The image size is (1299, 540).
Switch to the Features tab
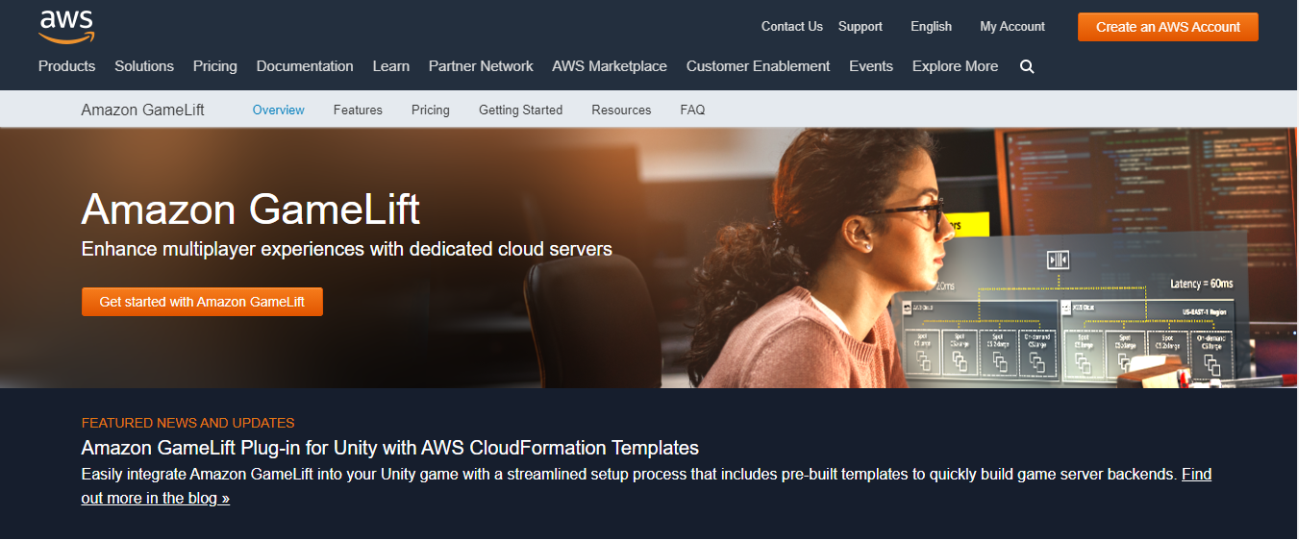point(358,110)
